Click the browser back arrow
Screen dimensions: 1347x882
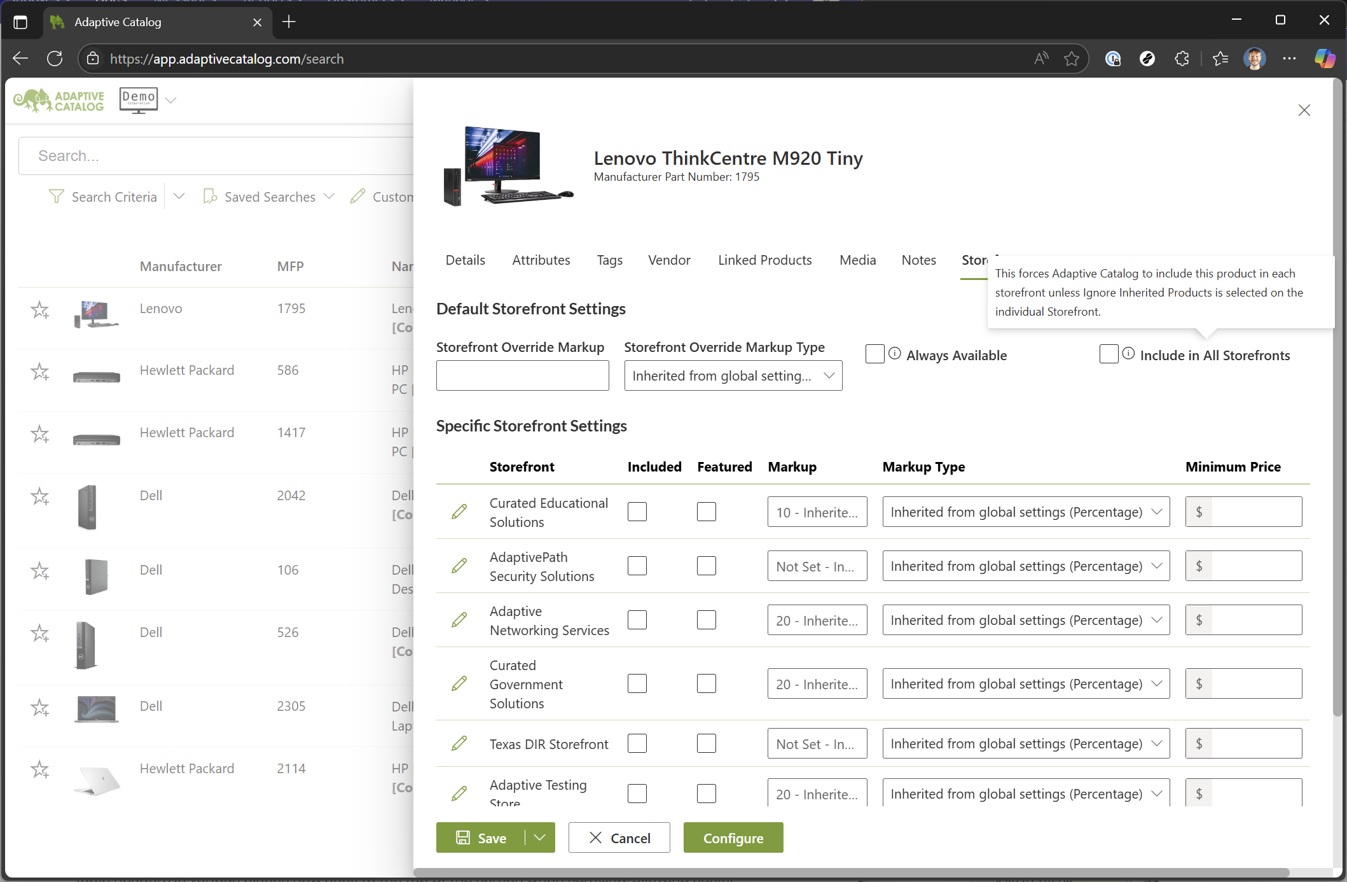tap(20, 59)
